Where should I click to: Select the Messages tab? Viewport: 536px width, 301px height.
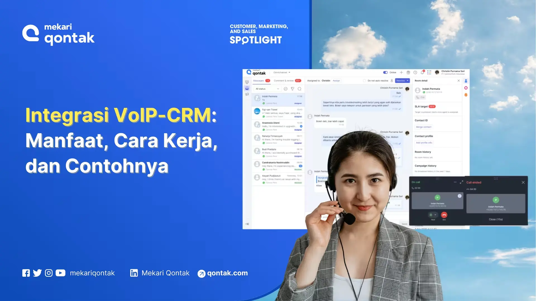[259, 81]
